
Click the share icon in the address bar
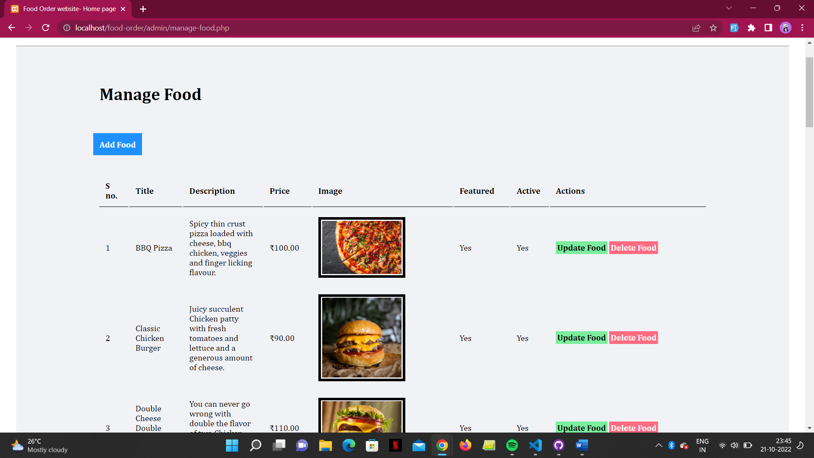click(696, 28)
